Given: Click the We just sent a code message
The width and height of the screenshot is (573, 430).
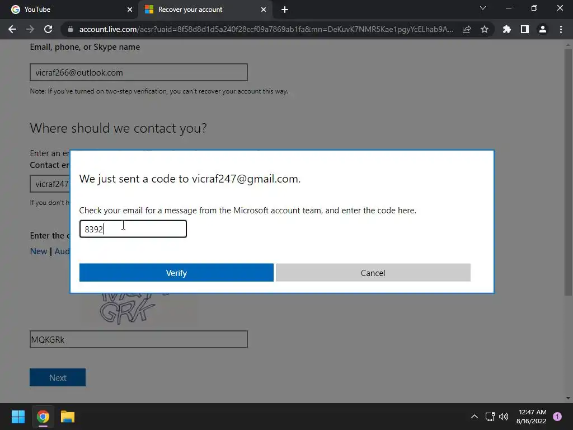Looking at the screenshot, I should point(190,179).
